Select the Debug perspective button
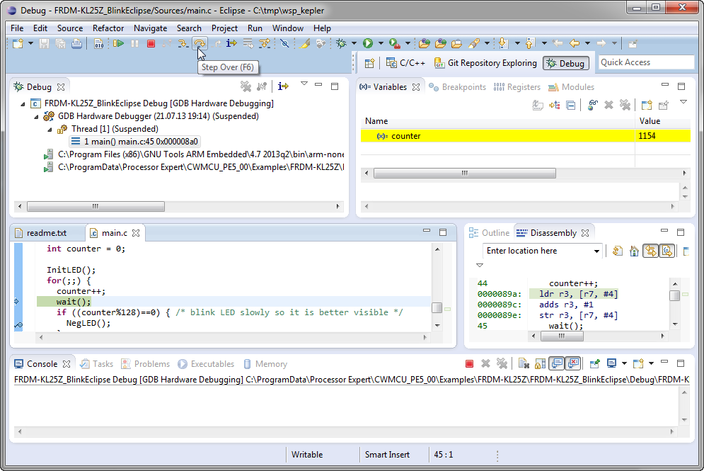 pos(566,63)
